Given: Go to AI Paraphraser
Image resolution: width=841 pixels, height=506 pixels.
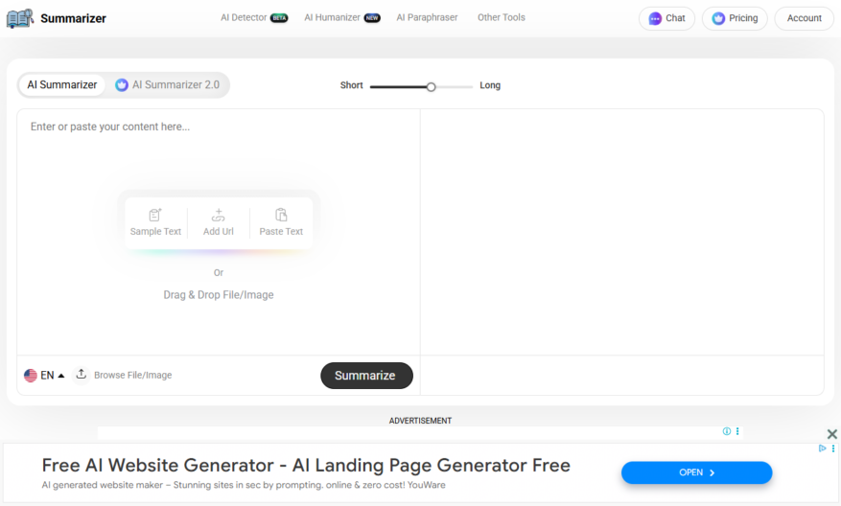Looking at the screenshot, I should [x=427, y=17].
